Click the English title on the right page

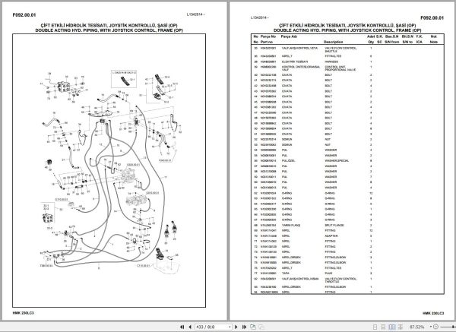click(x=347, y=30)
